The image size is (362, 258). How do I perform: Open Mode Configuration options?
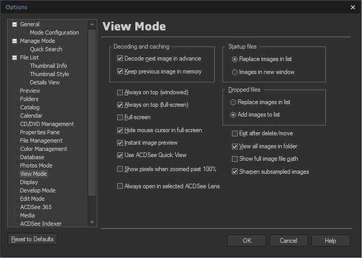pos(55,33)
